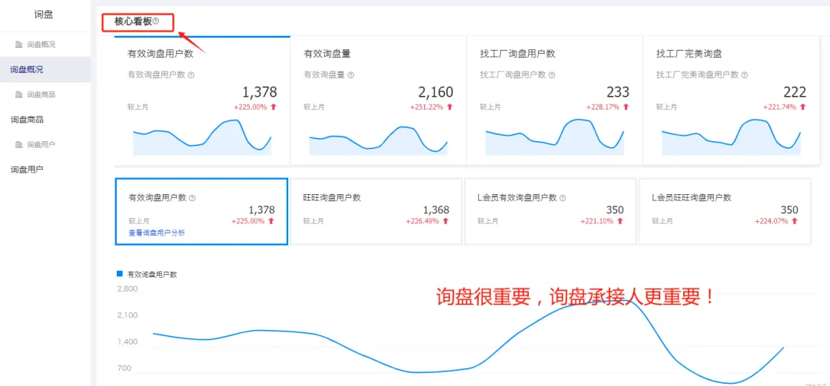Screen dimensions: 830x386
Task: Click the 1,400 axis label
Action: coord(127,341)
